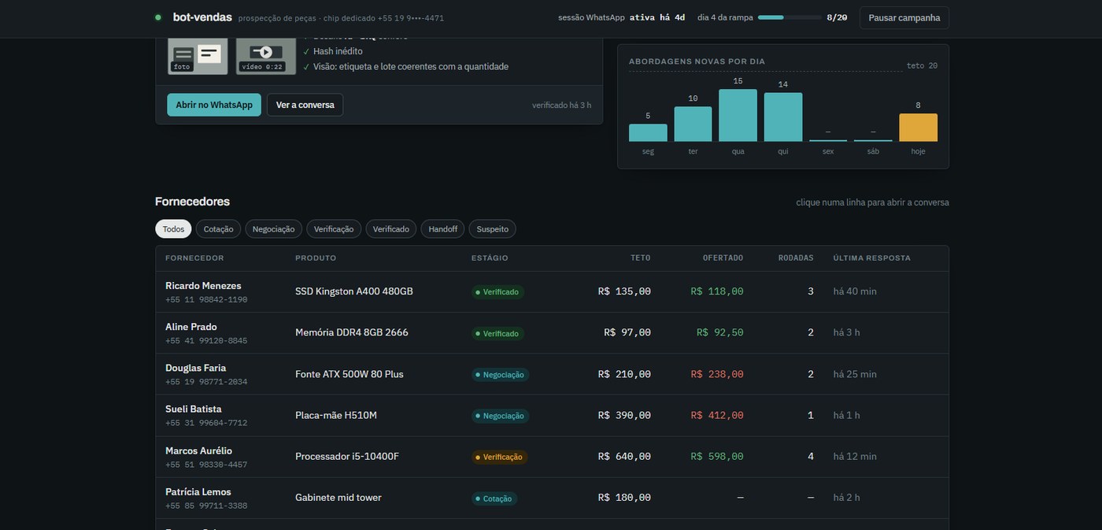Open Aline Prado supplier row

pos(552,333)
